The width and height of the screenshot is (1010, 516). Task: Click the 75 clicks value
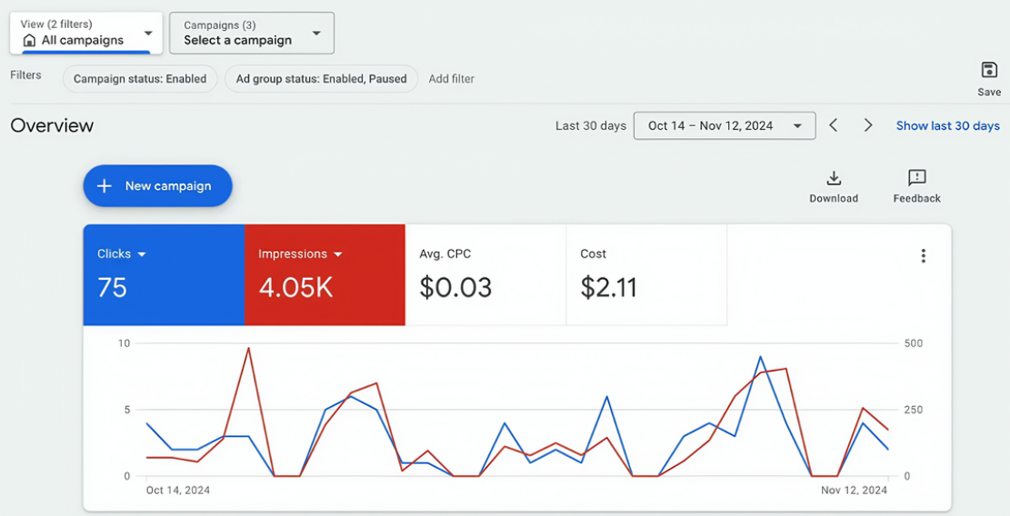coord(112,288)
